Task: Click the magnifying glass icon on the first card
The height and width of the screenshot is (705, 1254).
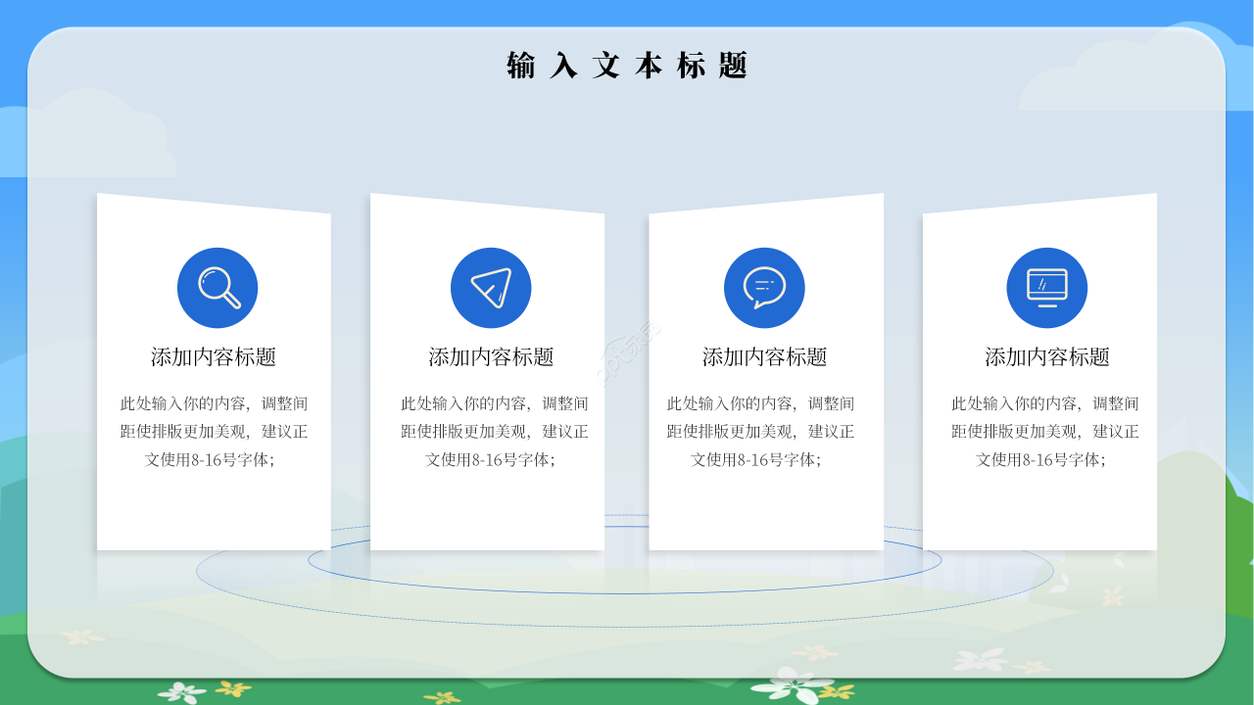Action: [217, 287]
